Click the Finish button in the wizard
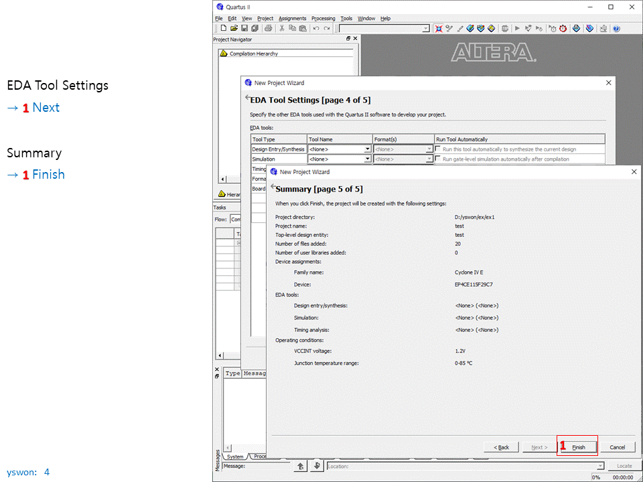The height and width of the screenshot is (482, 643). tap(578, 447)
